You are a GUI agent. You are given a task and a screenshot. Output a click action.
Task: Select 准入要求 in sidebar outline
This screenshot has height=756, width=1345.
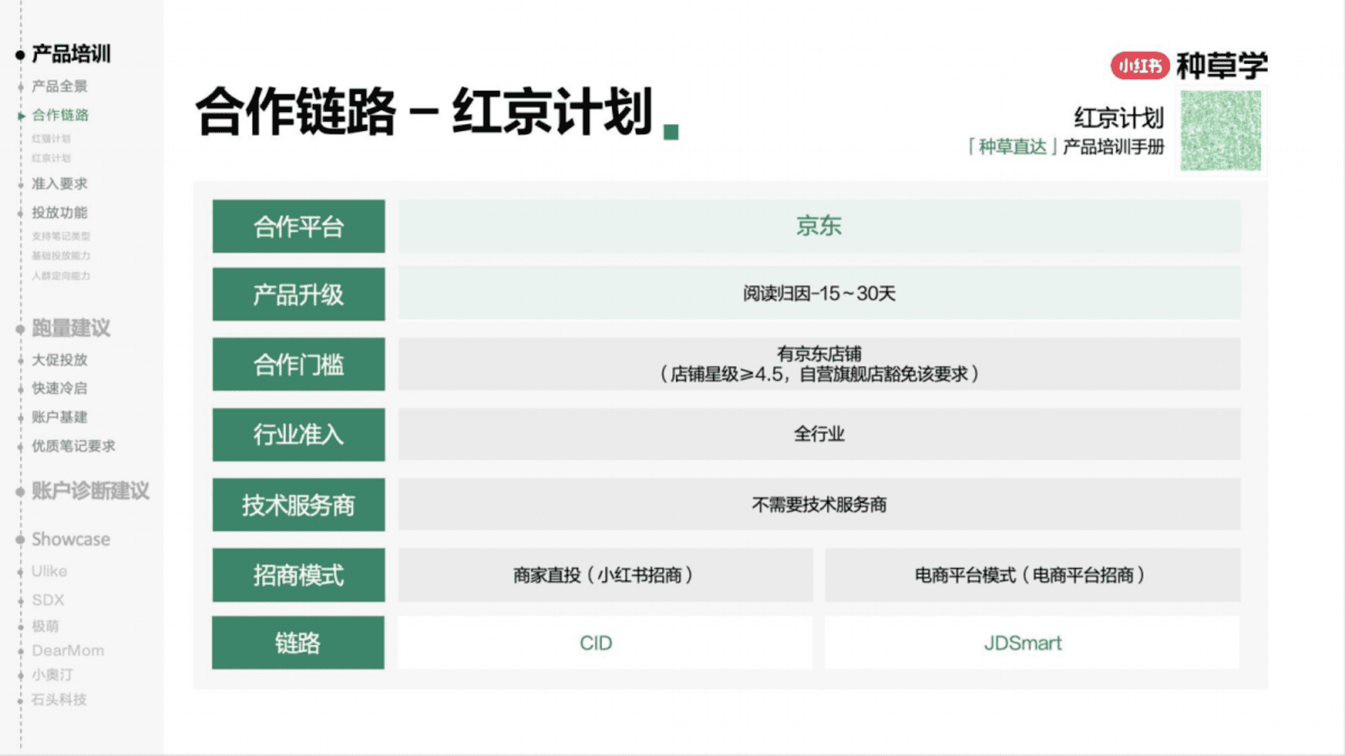60,183
